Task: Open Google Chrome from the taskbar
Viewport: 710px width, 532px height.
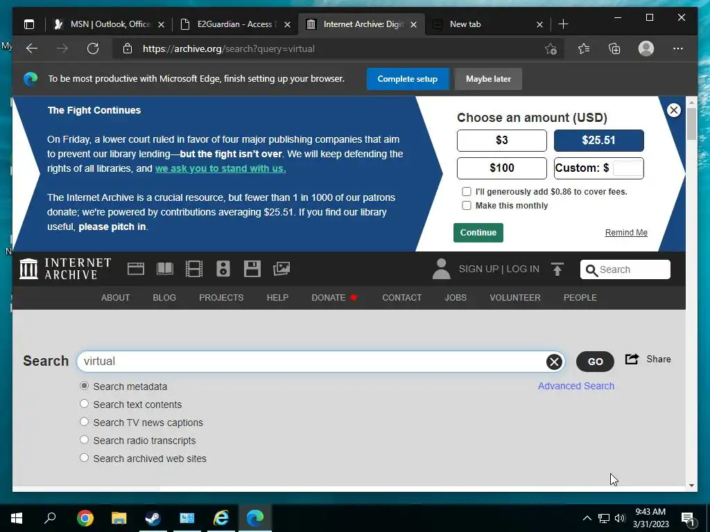Action: (x=85, y=518)
